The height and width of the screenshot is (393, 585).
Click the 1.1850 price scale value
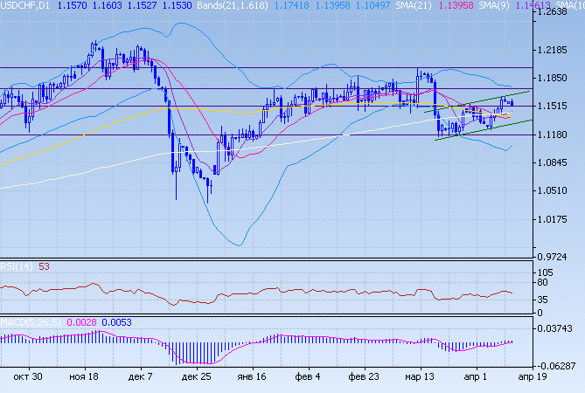coord(554,79)
